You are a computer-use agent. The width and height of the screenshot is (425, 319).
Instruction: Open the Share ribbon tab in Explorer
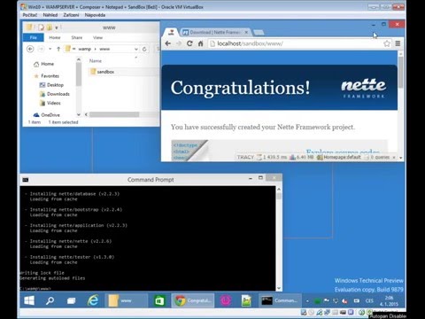coord(77,37)
